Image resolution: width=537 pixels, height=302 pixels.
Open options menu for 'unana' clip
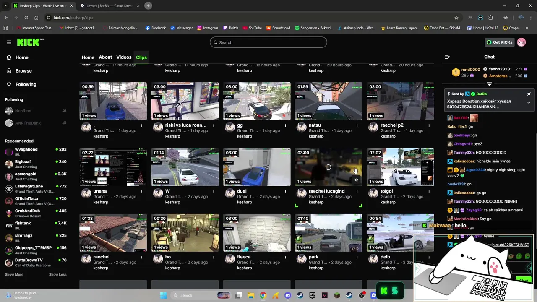(142, 191)
